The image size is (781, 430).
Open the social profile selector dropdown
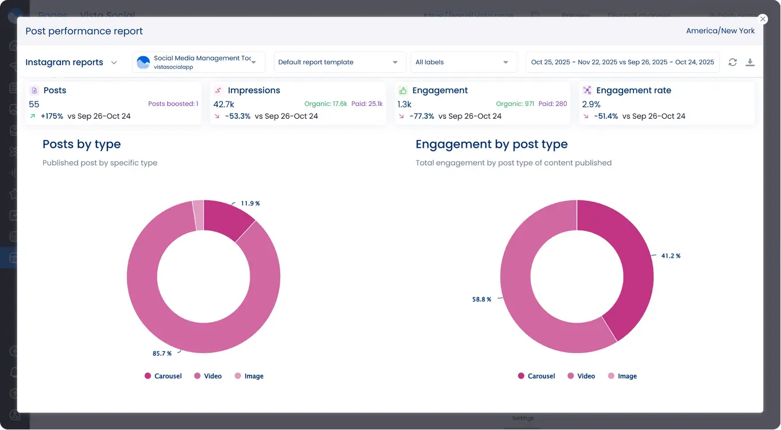(x=253, y=62)
